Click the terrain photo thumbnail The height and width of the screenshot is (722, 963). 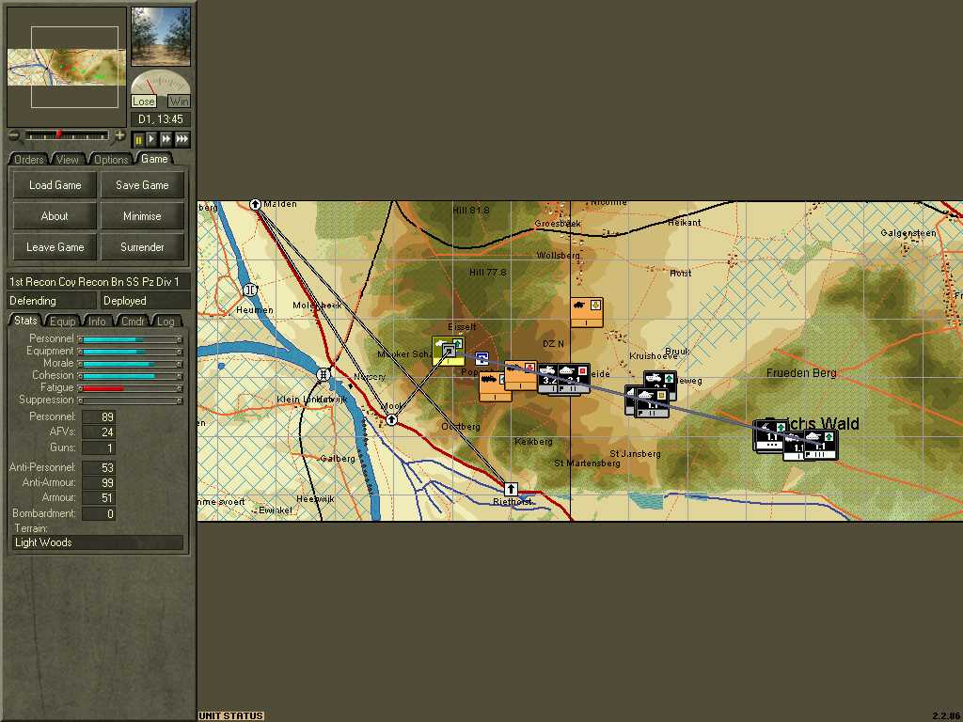click(x=161, y=37)
